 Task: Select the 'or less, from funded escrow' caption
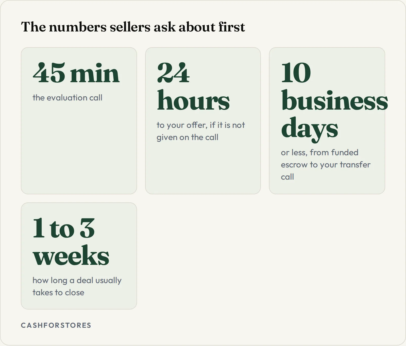pos(326,165)
